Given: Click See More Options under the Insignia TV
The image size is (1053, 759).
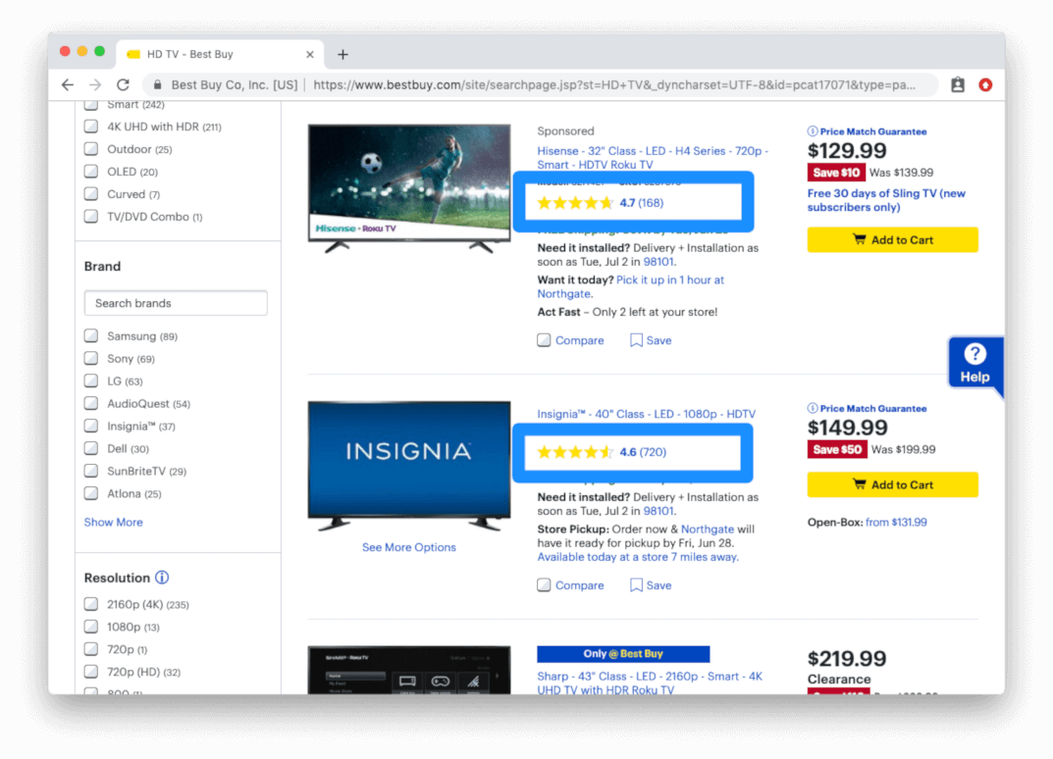Looking at the screenshot, I should coord(408,547).
